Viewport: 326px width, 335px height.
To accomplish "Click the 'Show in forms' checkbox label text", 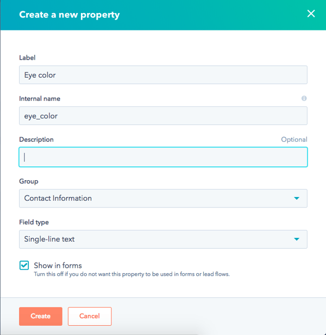I will pyautogui.click(x=58, y=266).
